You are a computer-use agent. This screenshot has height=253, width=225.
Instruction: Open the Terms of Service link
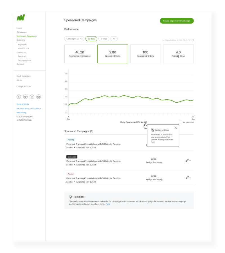[x=23, y=104]
